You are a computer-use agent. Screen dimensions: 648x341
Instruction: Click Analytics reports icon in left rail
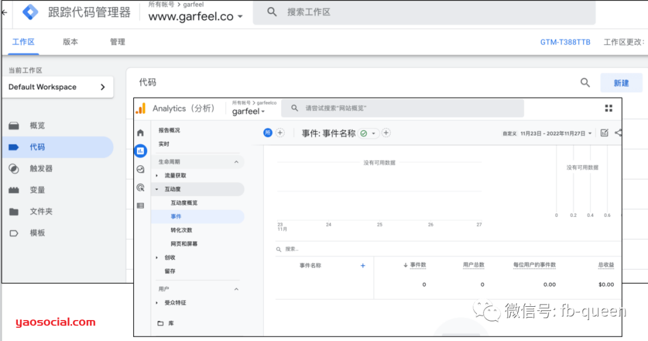point(140,150)
